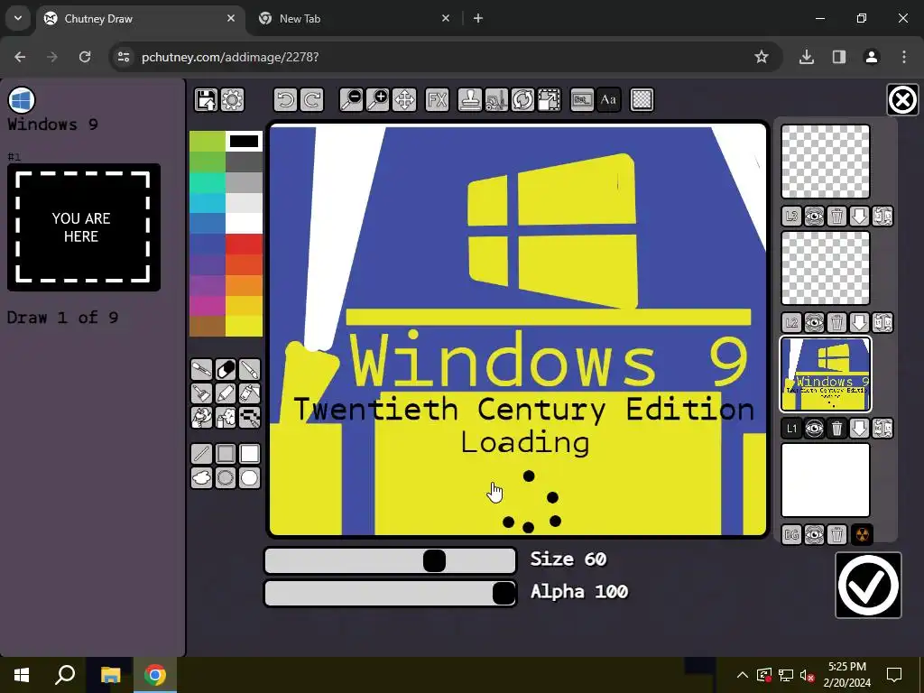Select the pan/move canvas arrows tool
Image resolution: width=924 pixels, height=693 pixels.
(x=404, y=99)
